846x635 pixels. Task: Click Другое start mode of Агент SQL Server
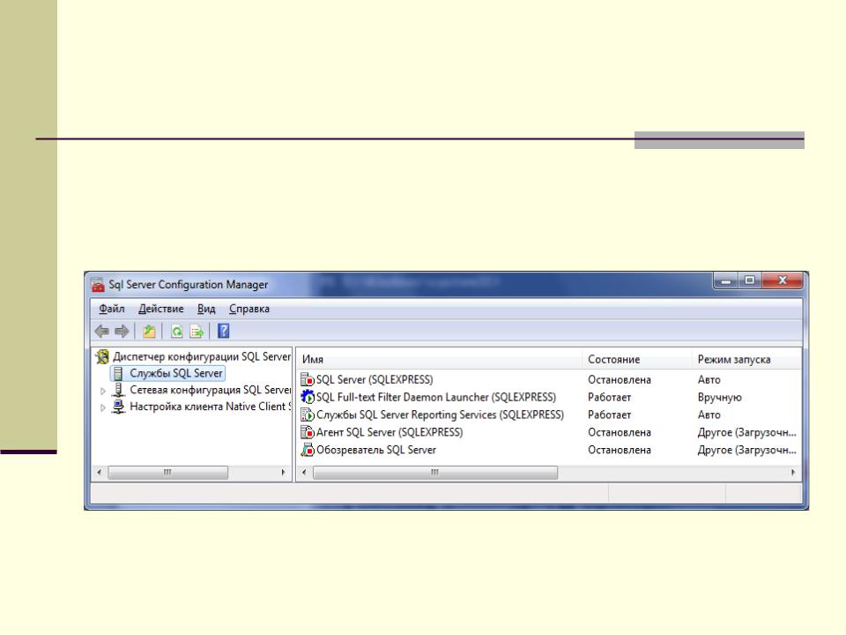coord(746,432)
